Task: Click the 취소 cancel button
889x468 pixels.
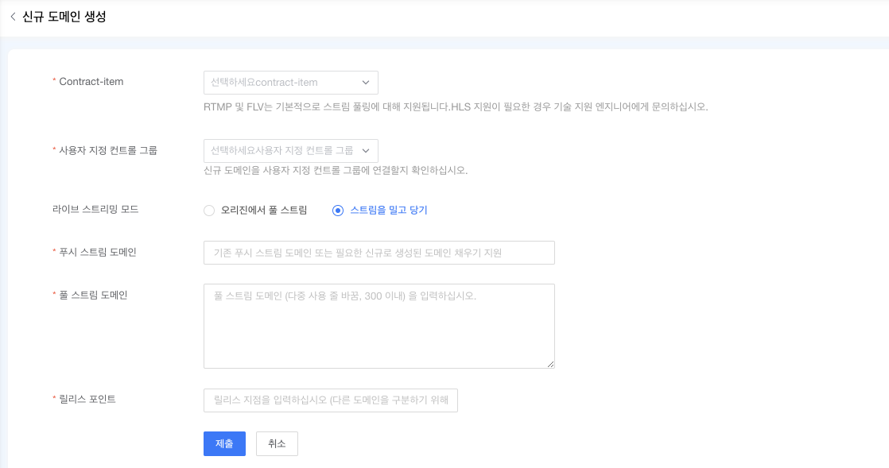Action: (x=276, y=443)
